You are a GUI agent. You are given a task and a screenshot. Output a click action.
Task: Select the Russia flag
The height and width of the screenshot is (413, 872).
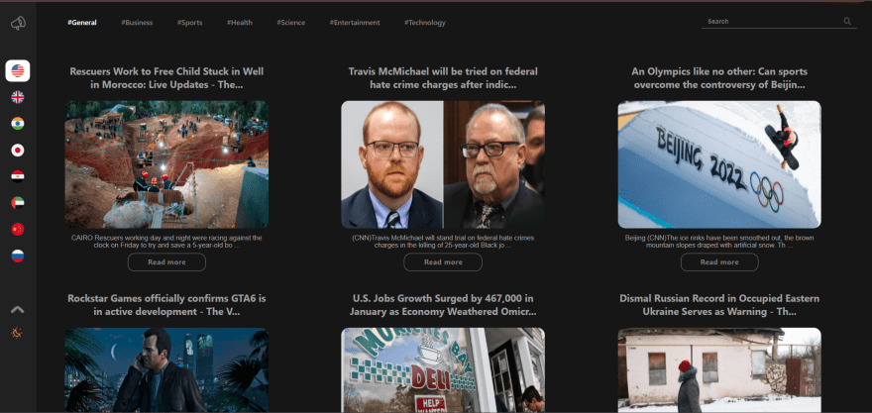18,256
